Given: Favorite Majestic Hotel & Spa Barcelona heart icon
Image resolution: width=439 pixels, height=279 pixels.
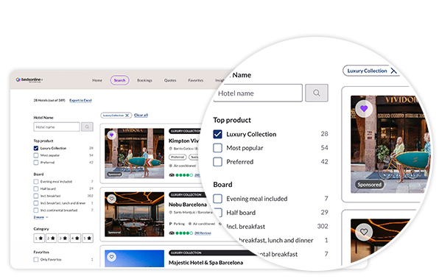Looking at the screenshot, I should point(111,257).
